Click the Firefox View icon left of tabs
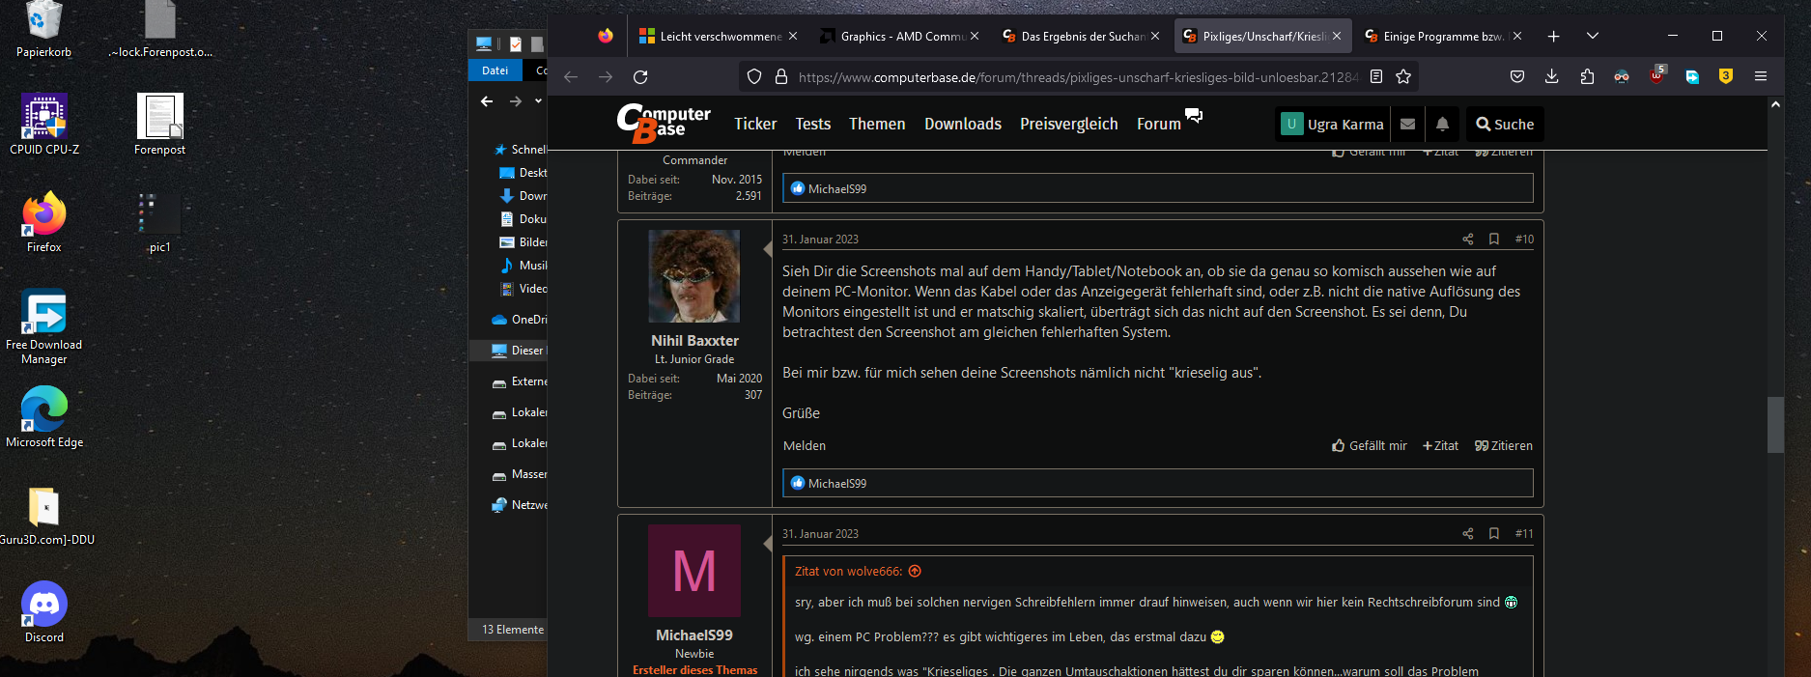This screenshot has height=677, width=1811. [x=606, y=36]
